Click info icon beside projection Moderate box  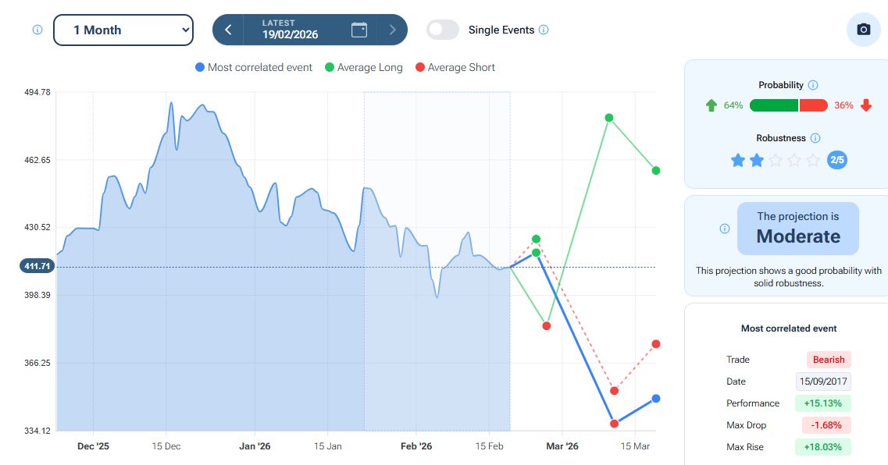click(x=724, y=229)
